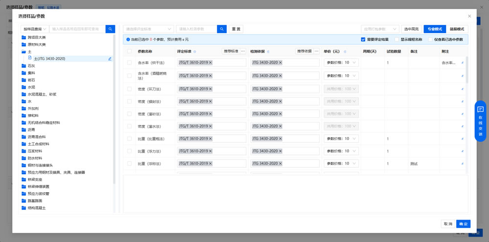This screenshot has width=489, height=242.
Task: Click the parameter search magnifier button
Action: point(222,29)
